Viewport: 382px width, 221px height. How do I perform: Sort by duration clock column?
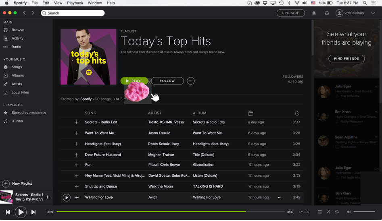point(297,113)
